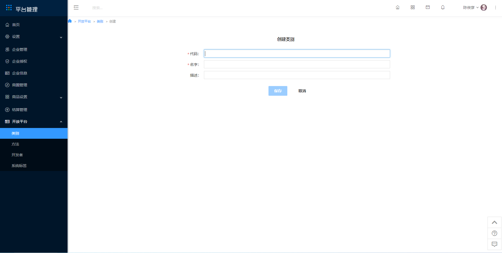Viewport: 502px width, 253px height.
Task: Click the 开放平台 icon in sidebar
Action: (x=7, y=122)
